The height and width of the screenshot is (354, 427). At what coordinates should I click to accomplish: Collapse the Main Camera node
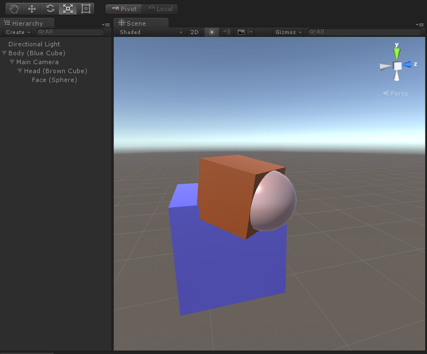click(x=12, y=61)
